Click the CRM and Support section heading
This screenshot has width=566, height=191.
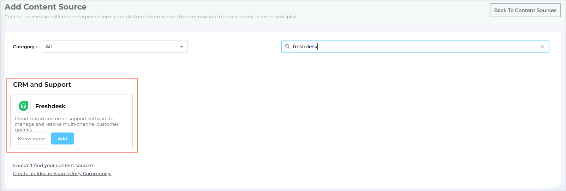(x=42, y=85)
